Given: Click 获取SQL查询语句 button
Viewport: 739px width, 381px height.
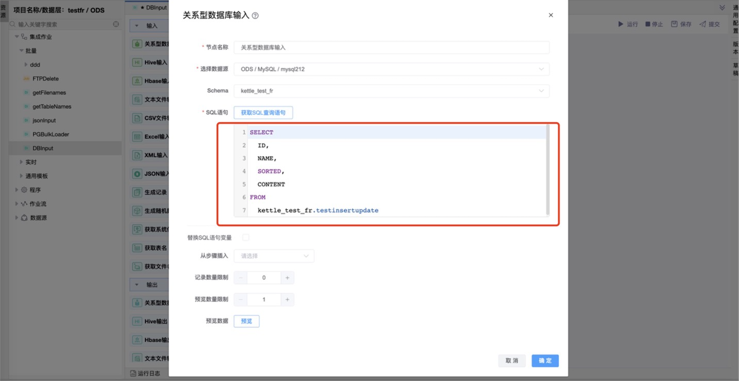Looking at the screenshot, I should coord(263,112).
